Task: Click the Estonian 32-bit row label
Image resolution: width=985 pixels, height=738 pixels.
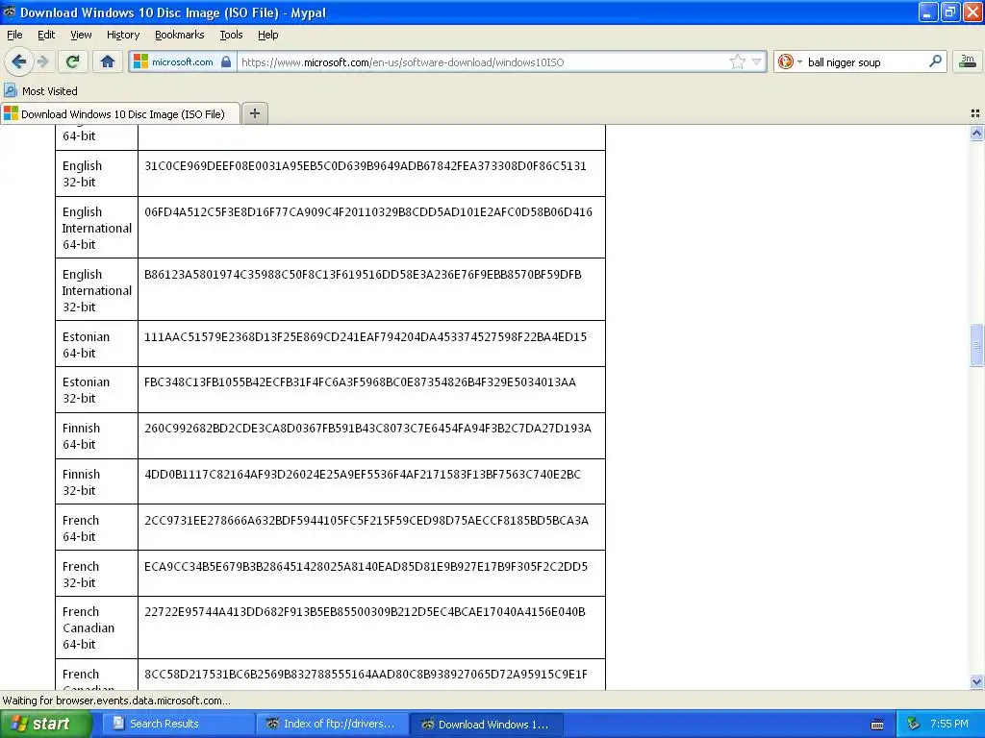Action: pos(86,390)
